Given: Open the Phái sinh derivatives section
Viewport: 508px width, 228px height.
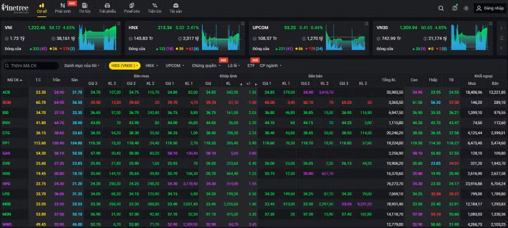Looking at the screenshot, I should (x=63, y=8).
